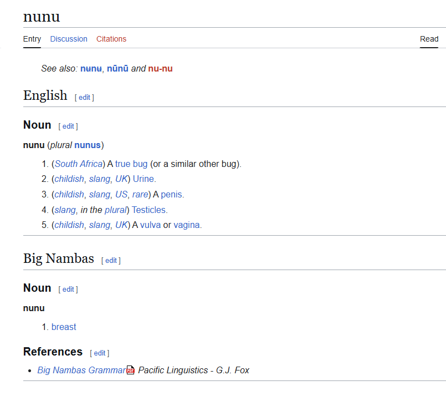Image resolution: width=446 pixels, height=396 pixels.
Task: Open the Big Nambas Grammar reference
Action: point(81,370)
